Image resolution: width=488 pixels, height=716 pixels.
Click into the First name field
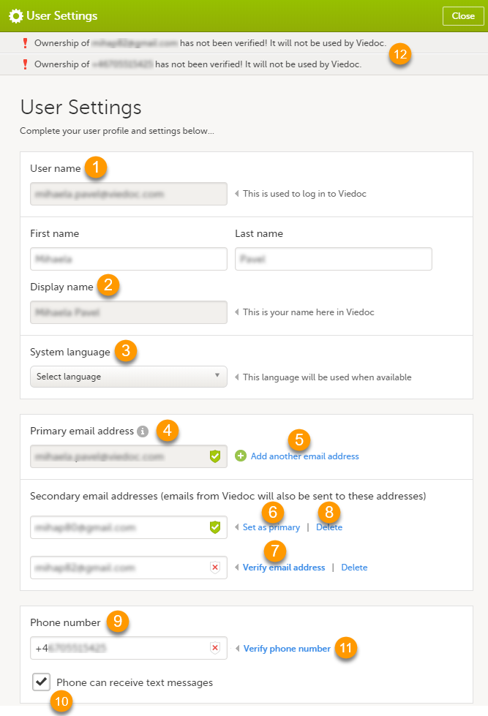click(x=128, y=259)
